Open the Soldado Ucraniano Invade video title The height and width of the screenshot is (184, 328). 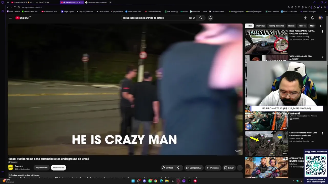point(303,134)
